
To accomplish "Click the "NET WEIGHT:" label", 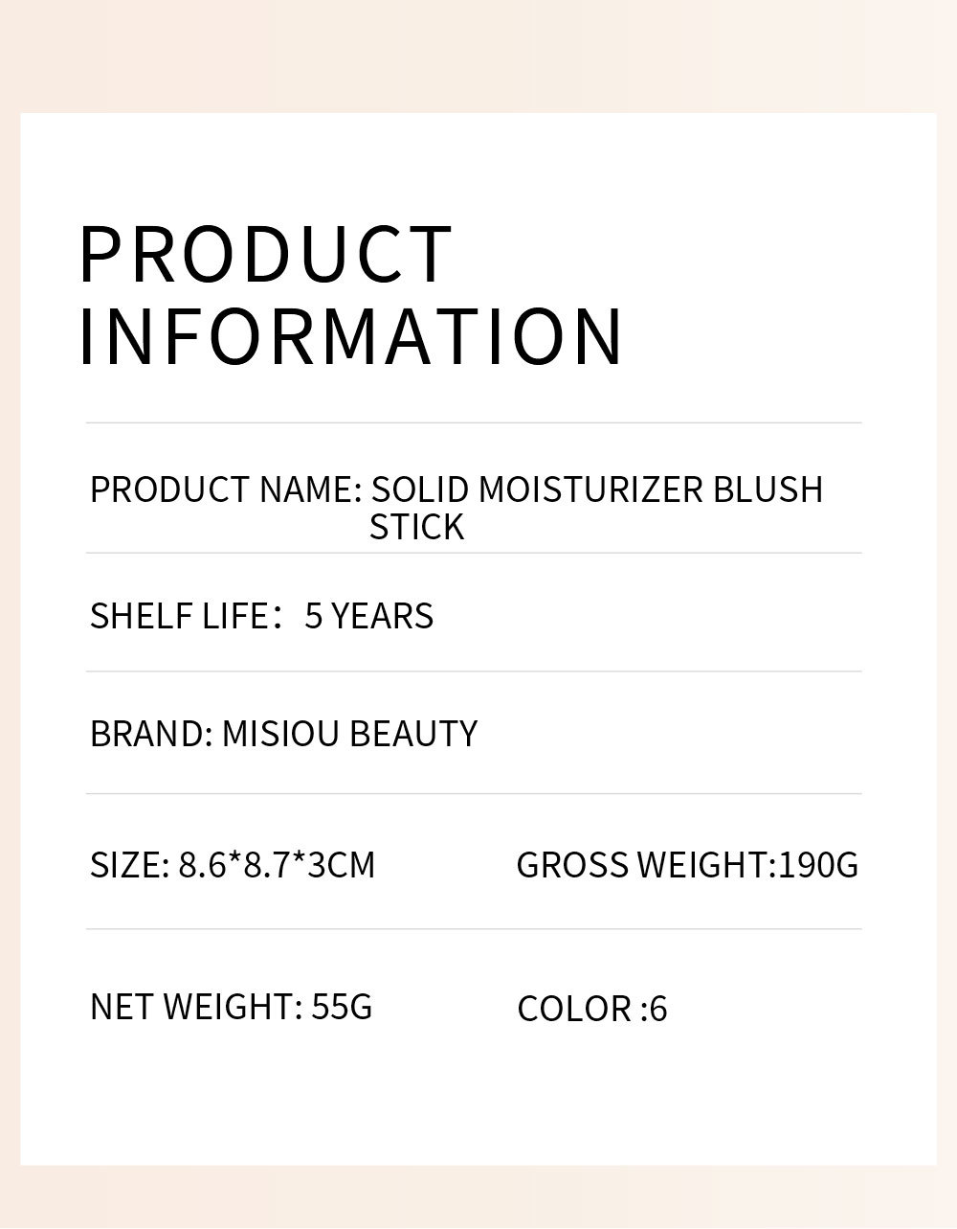I will click(196, 1007).
